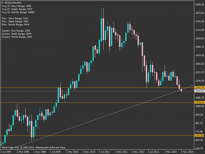Viewport: 205px width, 154px height.
Task: Click the 1636.65 price scale label
Action: pyautogui.click(x=200, y=38)
